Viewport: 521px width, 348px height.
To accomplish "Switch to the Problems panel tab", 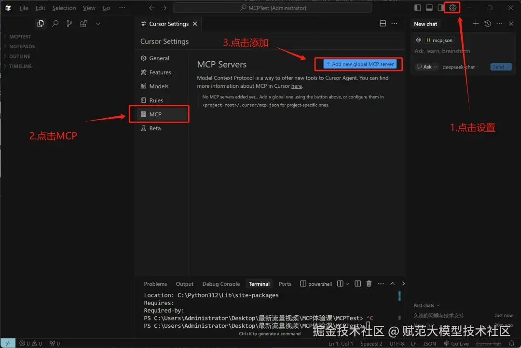I will [x=155, y=284].
